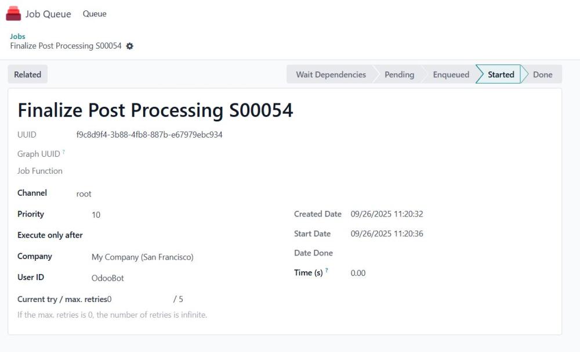Select the Enqueued status stage

(451, 74)
